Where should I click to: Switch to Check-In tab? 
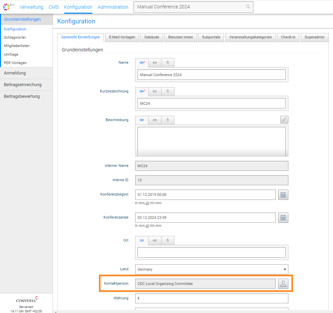[x=288, y=37]
